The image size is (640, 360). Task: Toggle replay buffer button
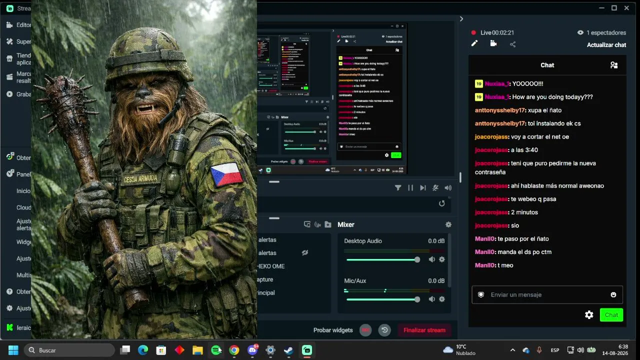tap(384, 330)
